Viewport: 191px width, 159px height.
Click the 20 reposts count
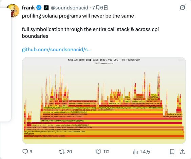coord(69,152)
